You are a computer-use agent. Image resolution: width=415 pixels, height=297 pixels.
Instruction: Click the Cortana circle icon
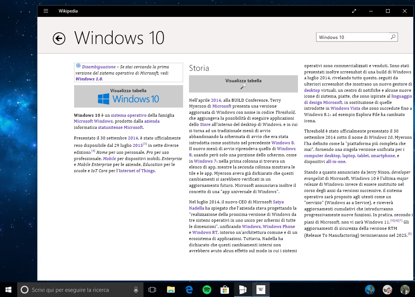25,290
